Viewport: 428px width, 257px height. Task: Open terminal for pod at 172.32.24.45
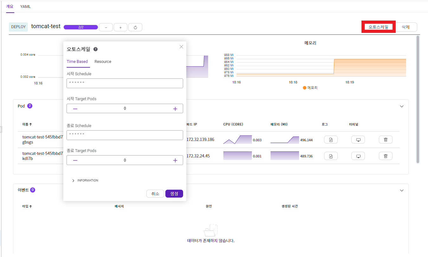tap(358, 156)
